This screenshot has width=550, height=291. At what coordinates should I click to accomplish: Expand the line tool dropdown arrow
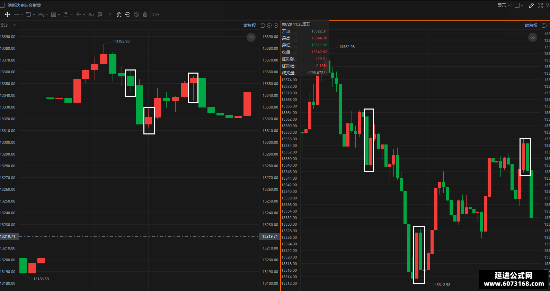pos(22,15)
